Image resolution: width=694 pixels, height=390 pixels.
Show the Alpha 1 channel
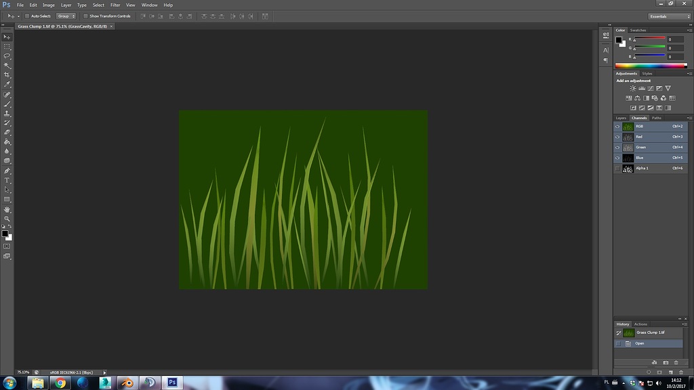pyautogui.click(x=617, y=169)
